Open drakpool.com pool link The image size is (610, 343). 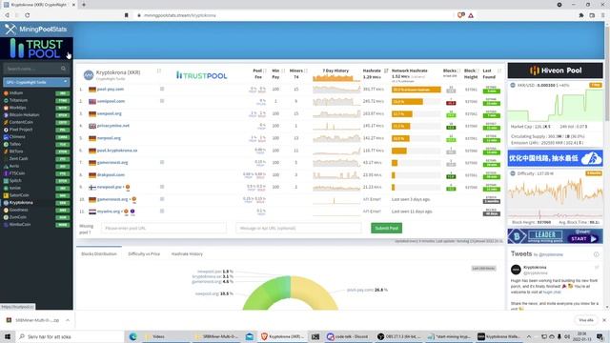tap(111, 174)
